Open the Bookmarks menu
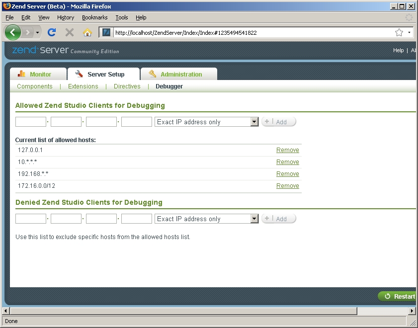The height and width of the screenshot is (328, 418). click(94, 17)
